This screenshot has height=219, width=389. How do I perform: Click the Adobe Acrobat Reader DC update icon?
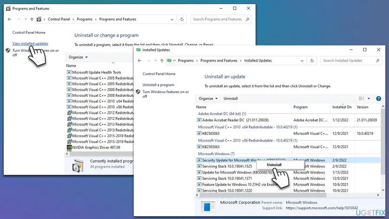(x=199, y=120)
